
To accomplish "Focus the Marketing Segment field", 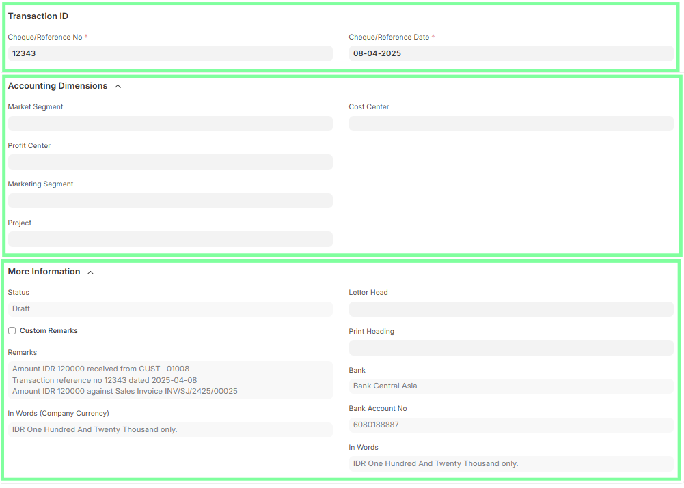I will pyautogui.click(x=169, y=201).
